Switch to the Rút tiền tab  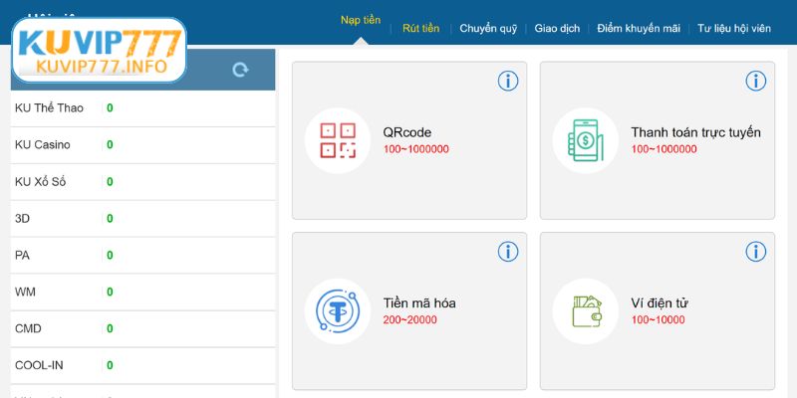click(x=420, y=29)
